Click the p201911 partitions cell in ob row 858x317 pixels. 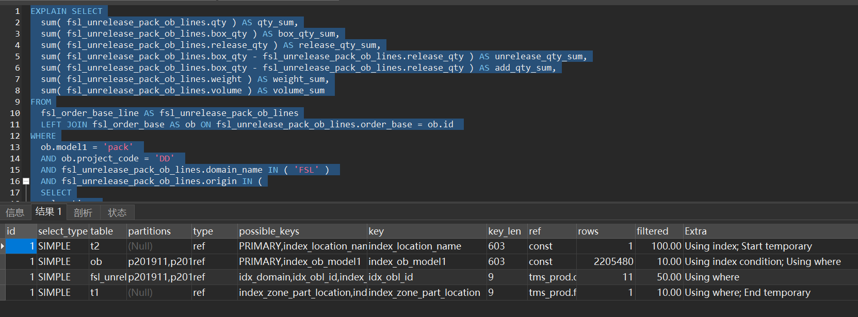[159, 262]
